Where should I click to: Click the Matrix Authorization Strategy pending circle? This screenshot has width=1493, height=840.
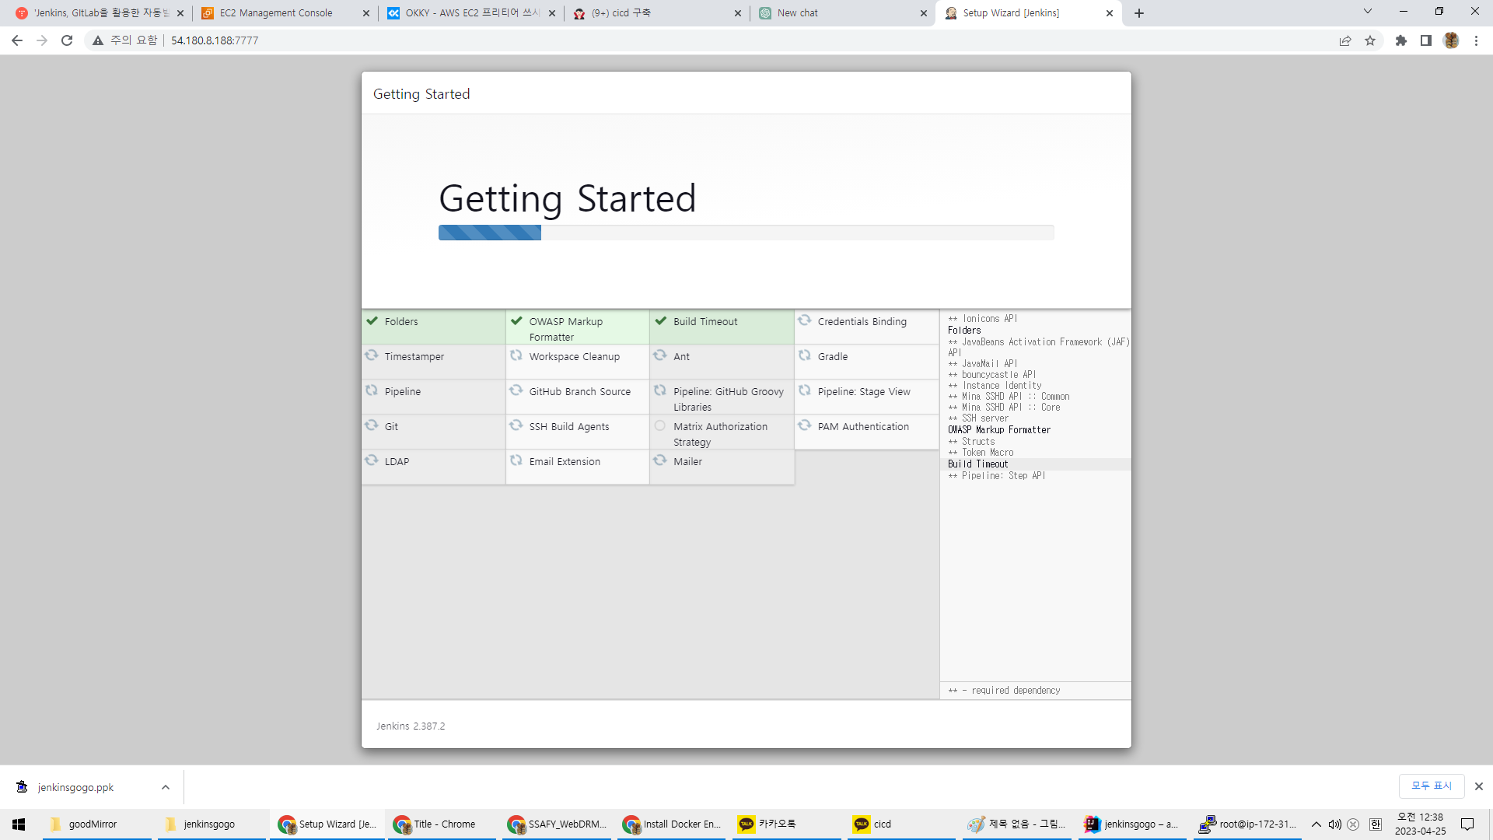point(660,425)
